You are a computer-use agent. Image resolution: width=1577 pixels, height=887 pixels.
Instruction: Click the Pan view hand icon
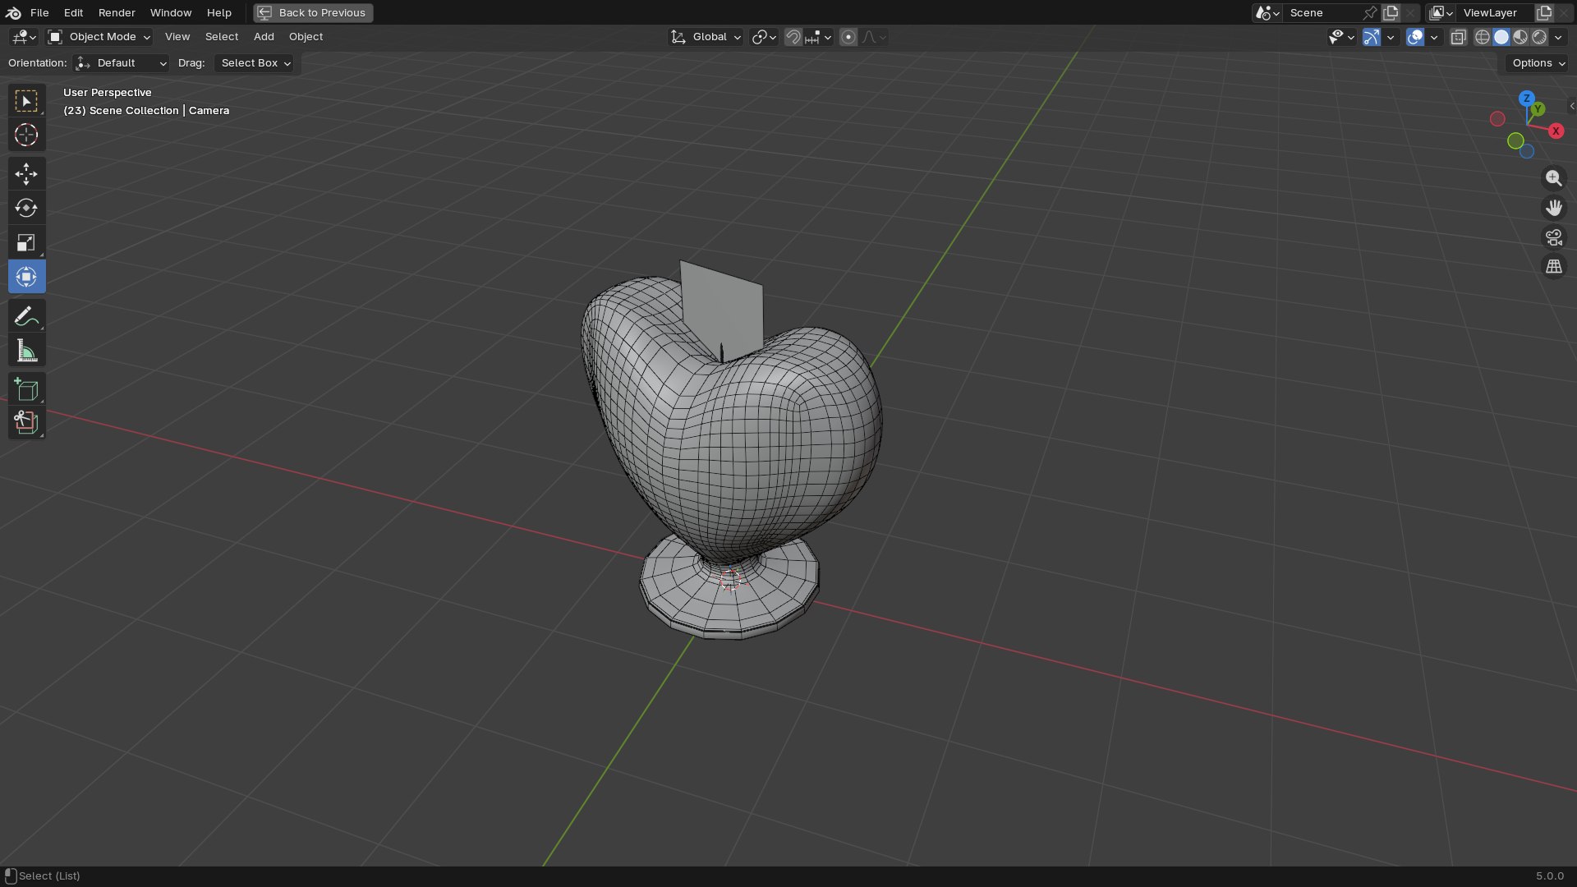coord(1553,208)
